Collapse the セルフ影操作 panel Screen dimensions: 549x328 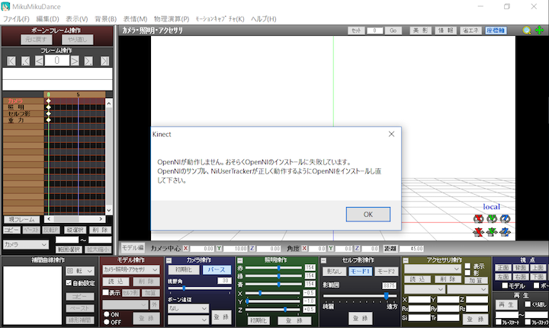[x=323, y=260]
